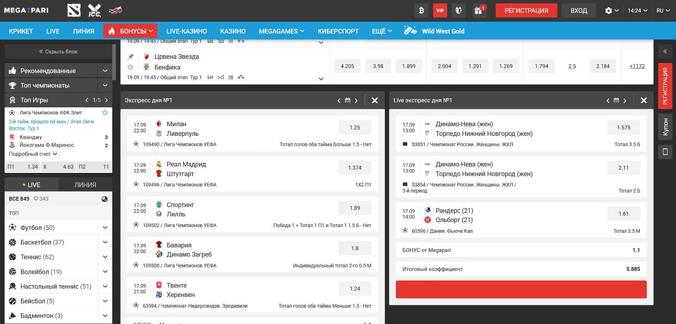Expand the MEGAGAMES menu
Image resolution: width=676 pixels, height=324 pixels.
[x=281, y=31]
